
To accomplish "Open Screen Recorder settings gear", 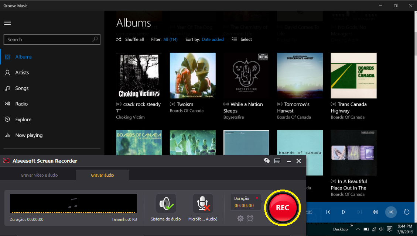I will click(x=240, y=218).
